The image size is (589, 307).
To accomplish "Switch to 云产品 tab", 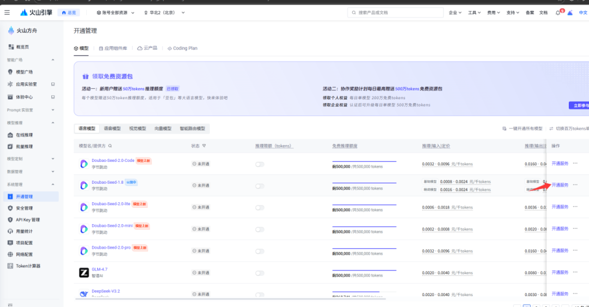I will click(147, 49).
